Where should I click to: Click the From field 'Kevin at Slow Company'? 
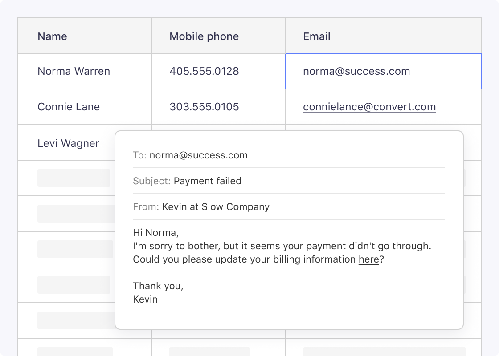[x=216, y=207]
